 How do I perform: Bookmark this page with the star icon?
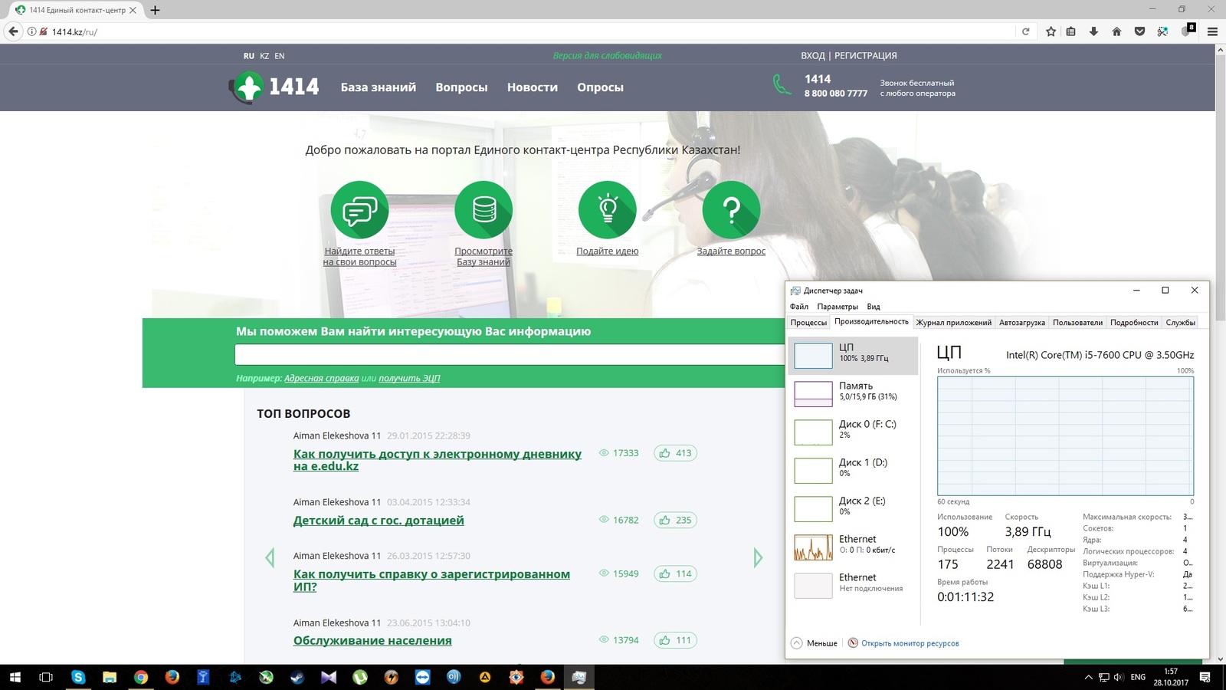[1051, 31]
